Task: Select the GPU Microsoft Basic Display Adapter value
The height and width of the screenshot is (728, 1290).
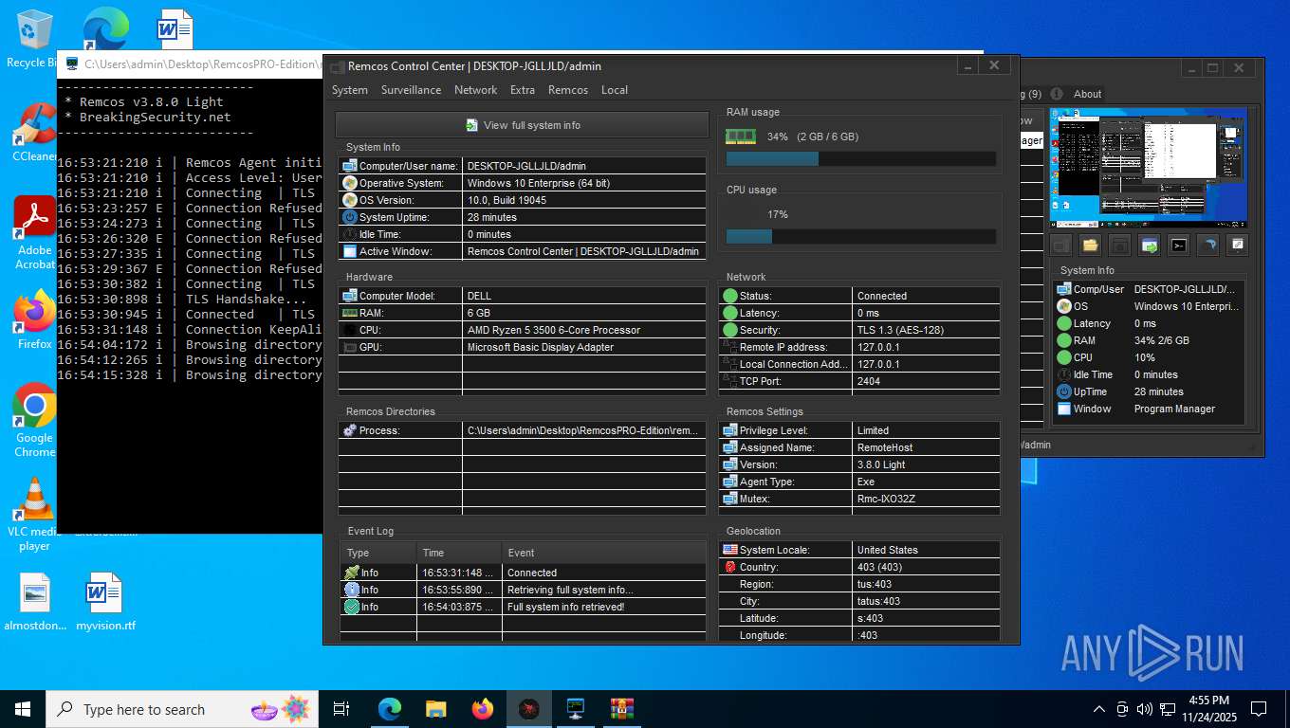Action: (x=541, y=347)
